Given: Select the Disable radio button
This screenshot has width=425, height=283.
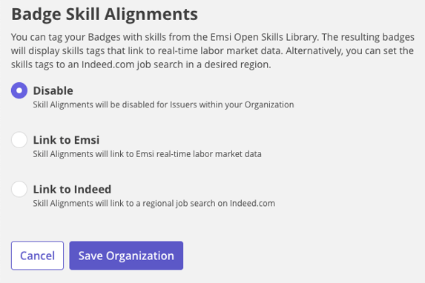Looking at the screenshot, I should pos(19,90).
